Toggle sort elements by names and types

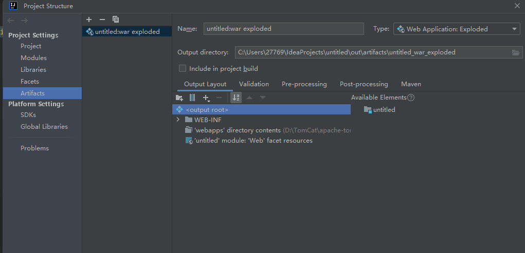coord(236,98)
